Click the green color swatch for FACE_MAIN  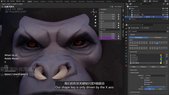pyautogui.click(x=161, y=59)
